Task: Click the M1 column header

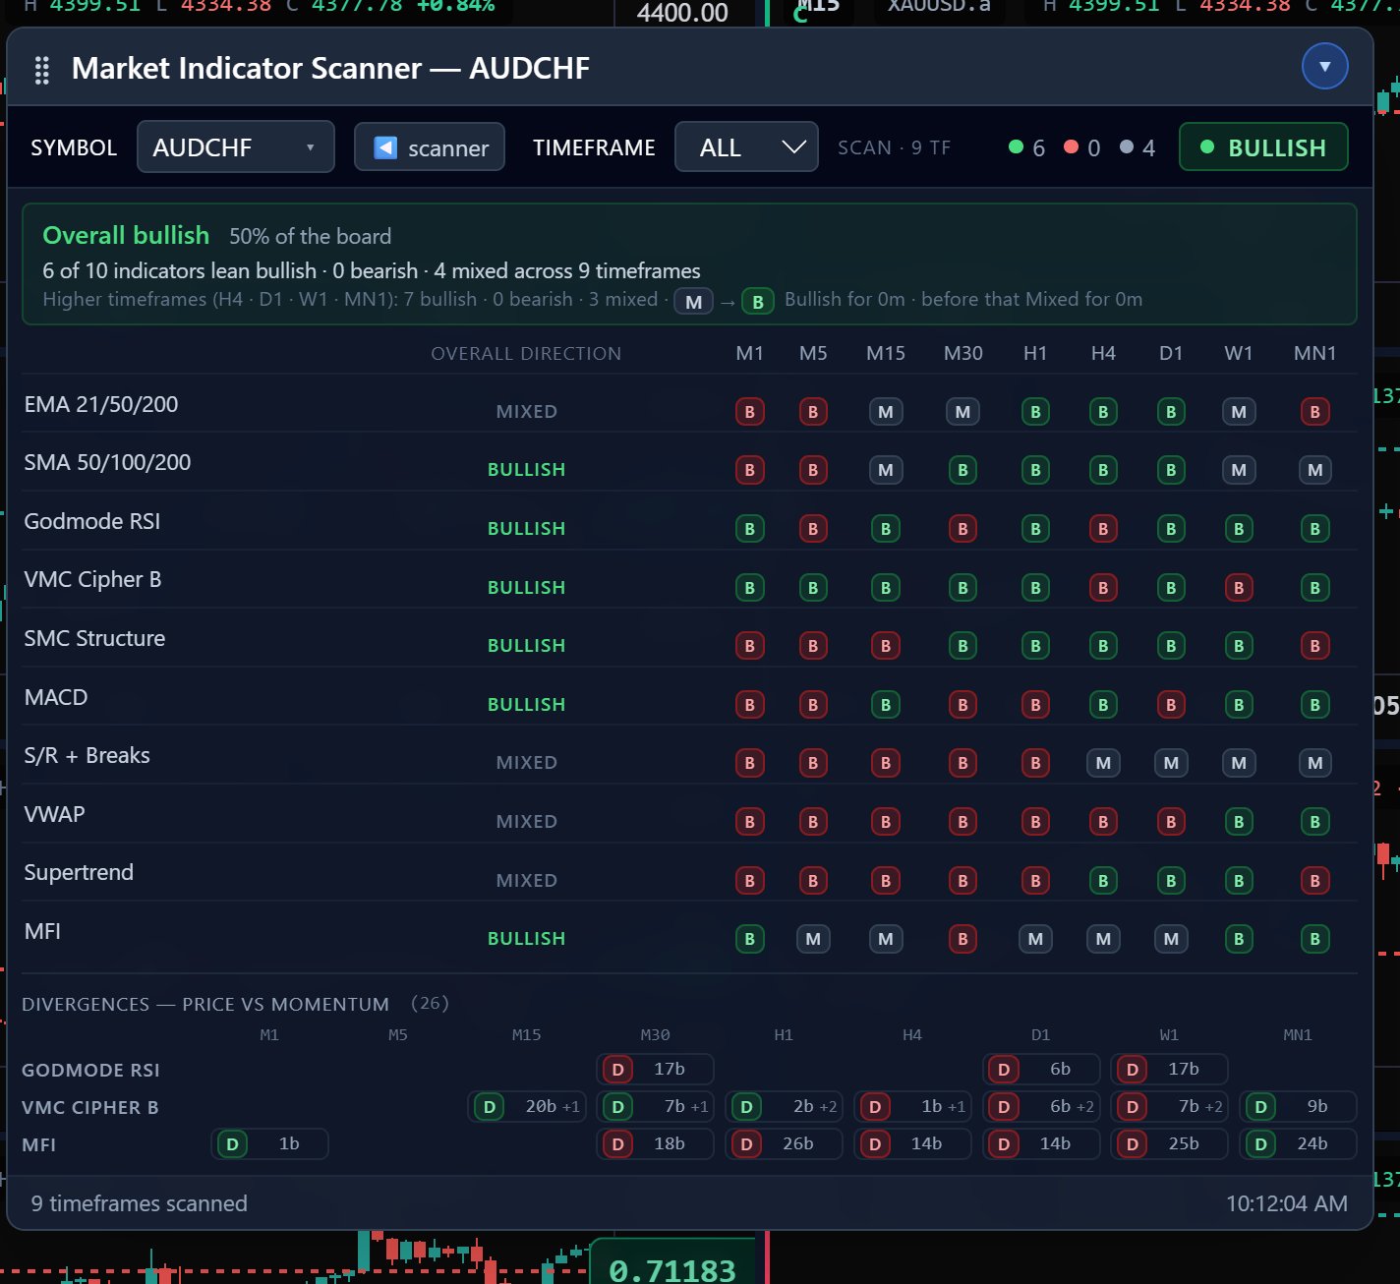Action: 750,353
